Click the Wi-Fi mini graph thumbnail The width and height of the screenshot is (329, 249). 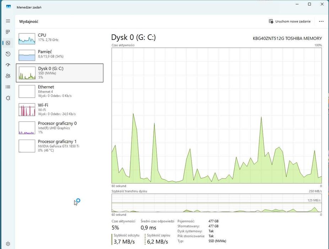(x=27, y=110)
